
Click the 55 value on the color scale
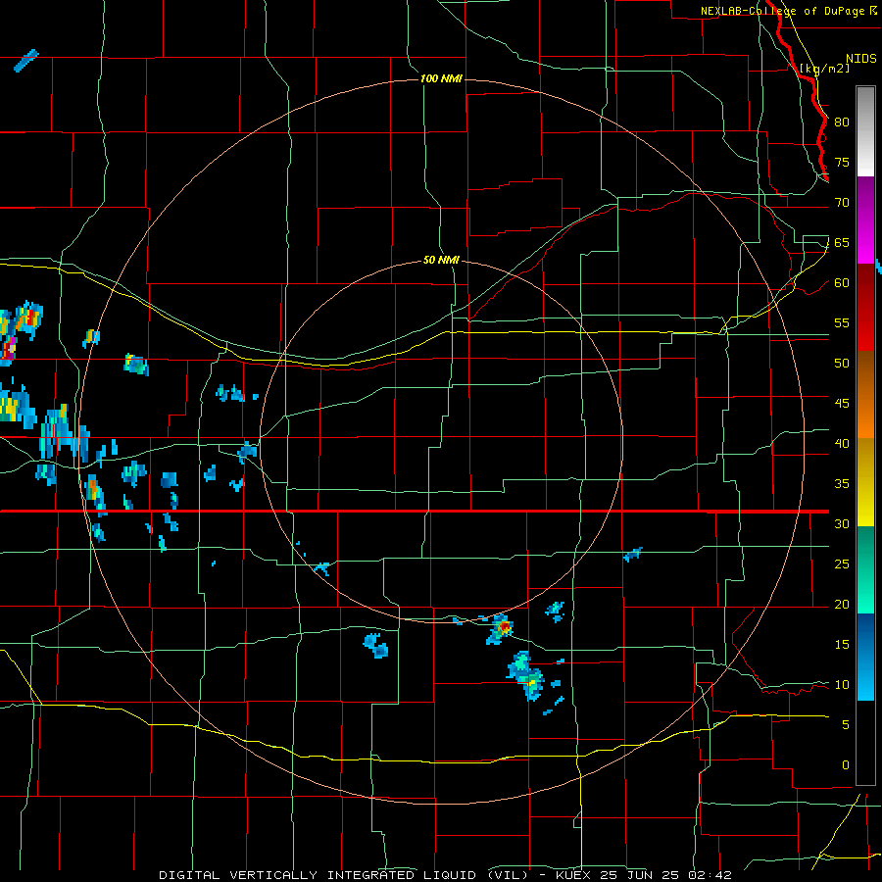point(842,322)
